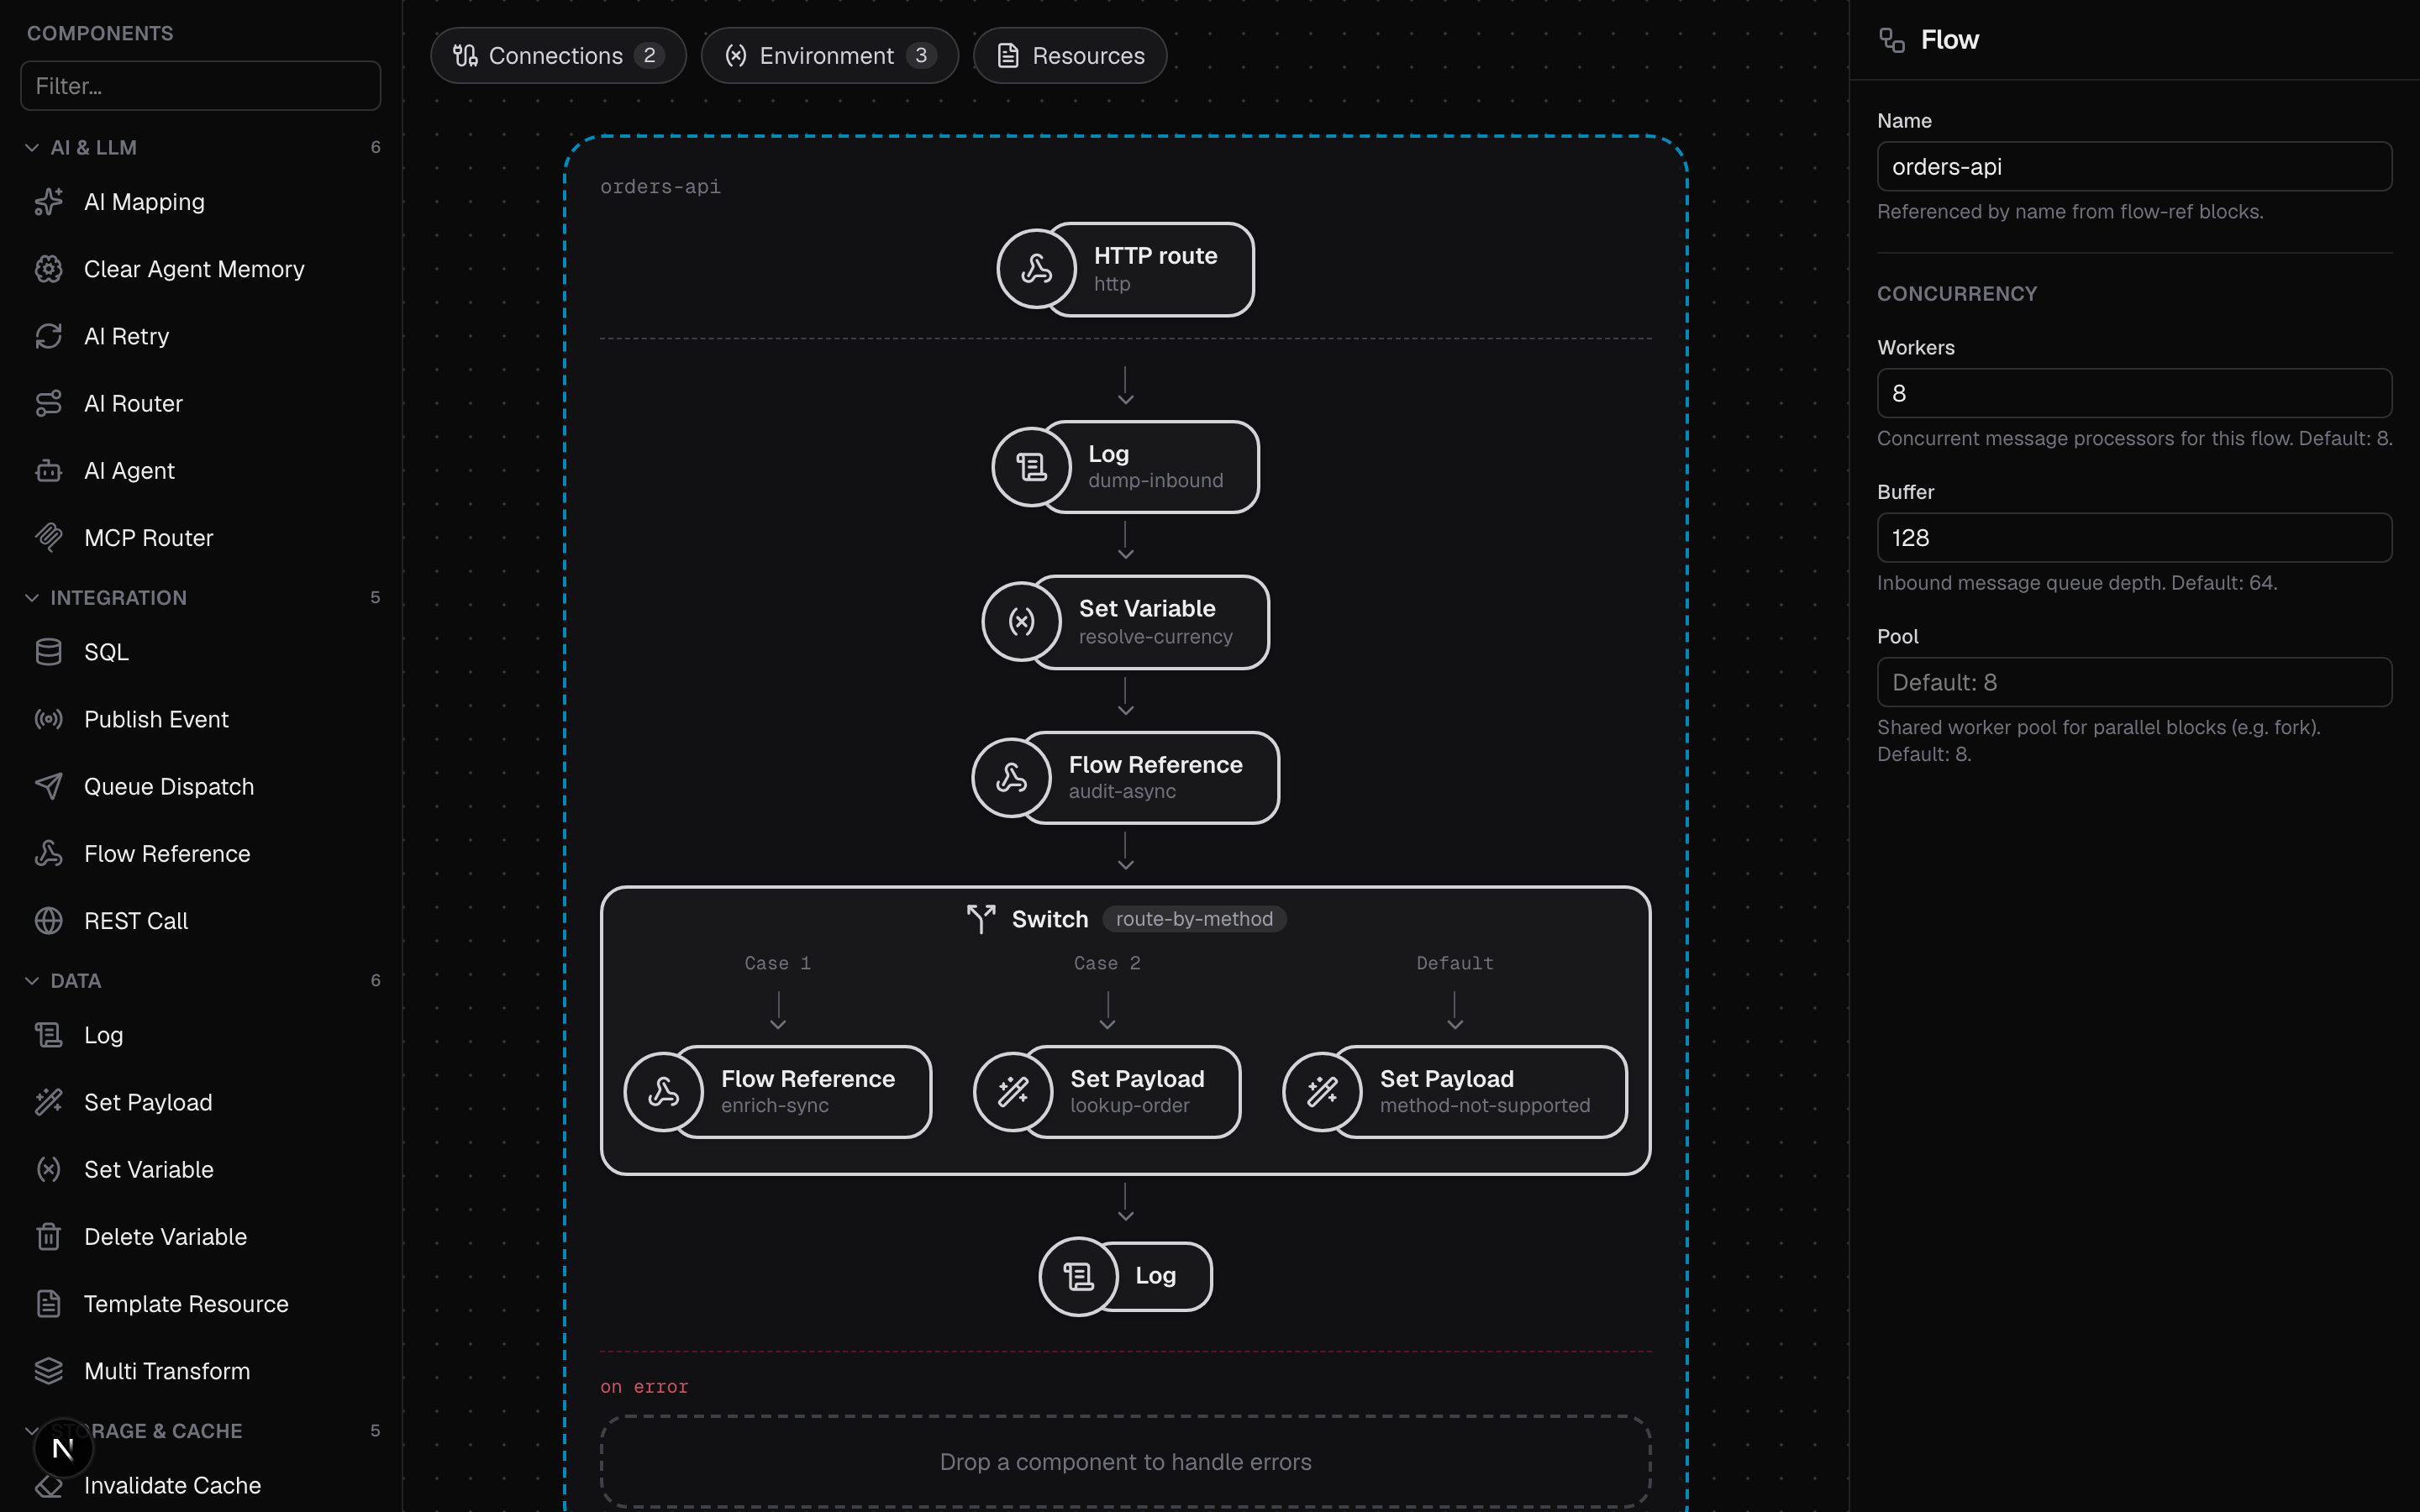Screen dimensions: 2420x1512
Task: Select the Flow Reference audit-async node
Action: (x=1126, y=778)
